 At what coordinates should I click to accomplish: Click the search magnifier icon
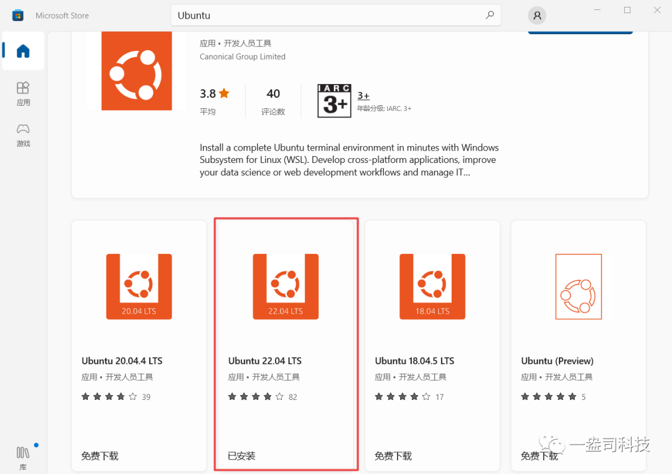(x=490, y=15)
